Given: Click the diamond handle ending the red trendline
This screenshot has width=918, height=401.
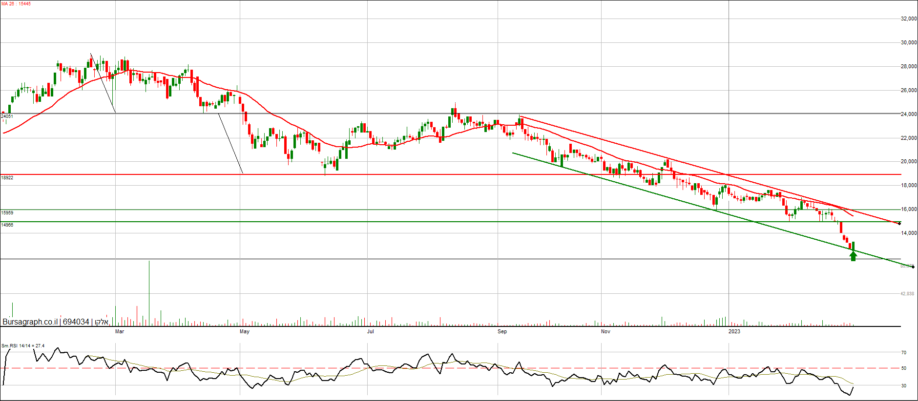Looking at the screenshot, I should tap(899, 224).
